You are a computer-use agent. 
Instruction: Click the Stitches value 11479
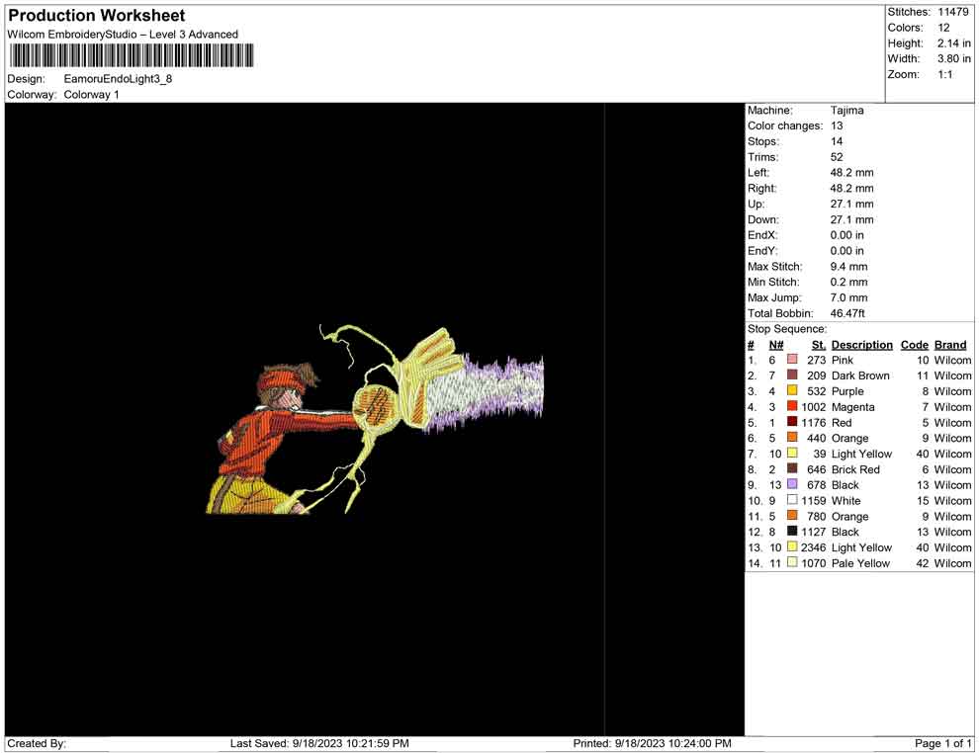pyautogui.click(x=952, y=12)
